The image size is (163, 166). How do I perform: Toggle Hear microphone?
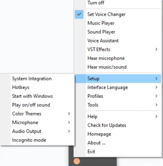tap(106, 58)
